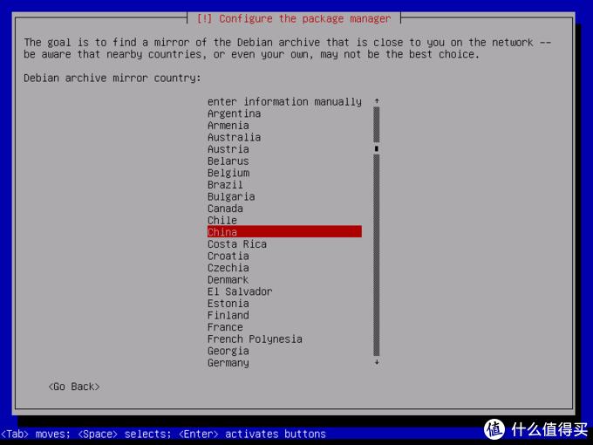This screenshot has height=445, width=593.
Task: Select Chile in the list
Action: pyautogui.click(x=222, y=220)
